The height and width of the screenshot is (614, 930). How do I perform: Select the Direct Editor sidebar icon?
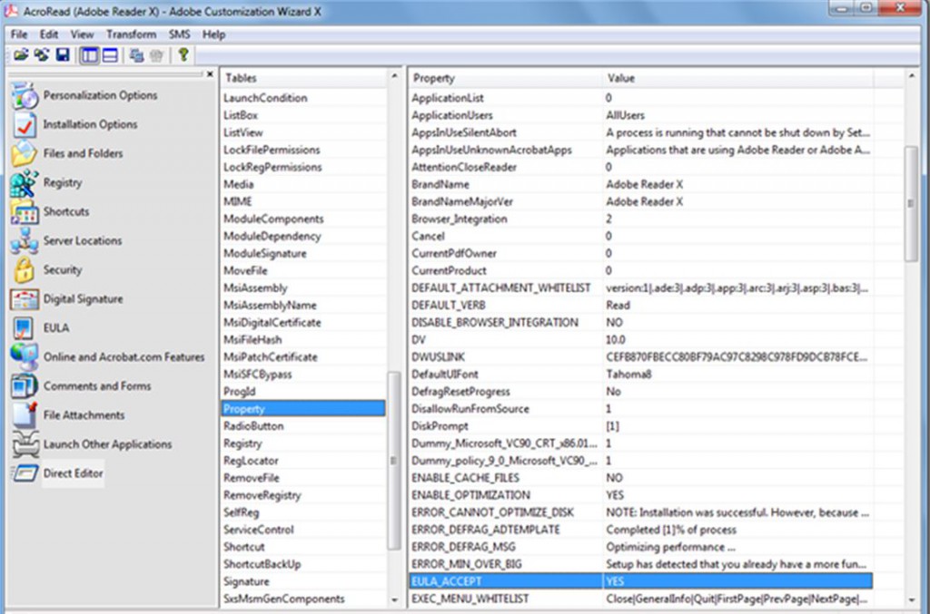(x=25, y=473)
